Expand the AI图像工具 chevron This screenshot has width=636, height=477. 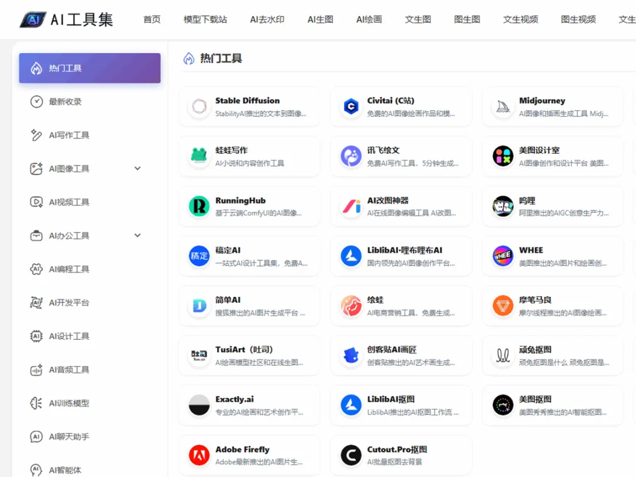coord(137,168)
